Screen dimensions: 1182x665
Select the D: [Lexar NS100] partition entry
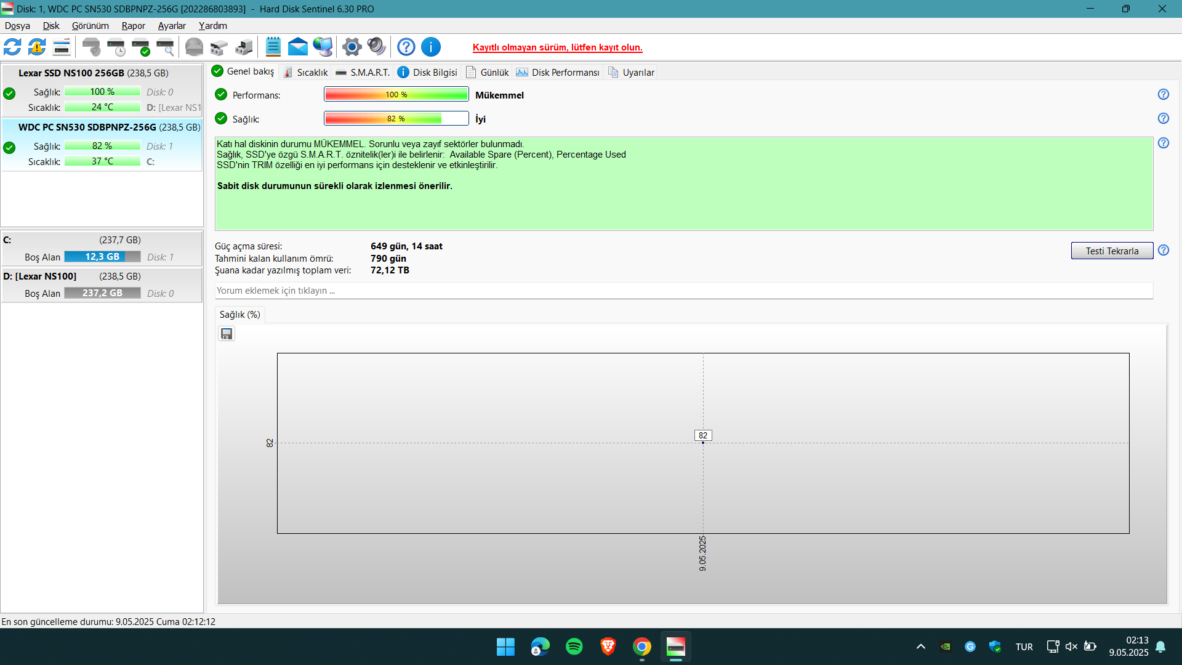point(102,284)
